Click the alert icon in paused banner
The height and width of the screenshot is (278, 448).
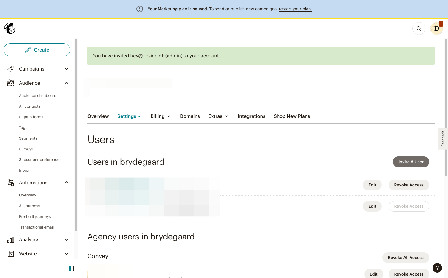pyautogui.click(x=140, y=9)
